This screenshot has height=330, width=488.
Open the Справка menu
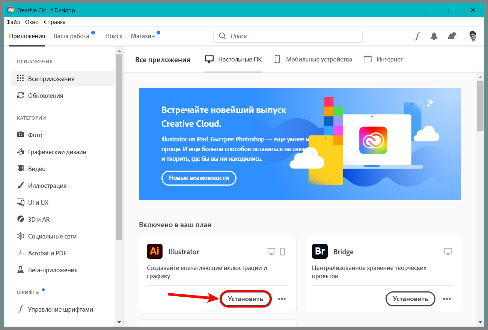click(x=55, y=22)
